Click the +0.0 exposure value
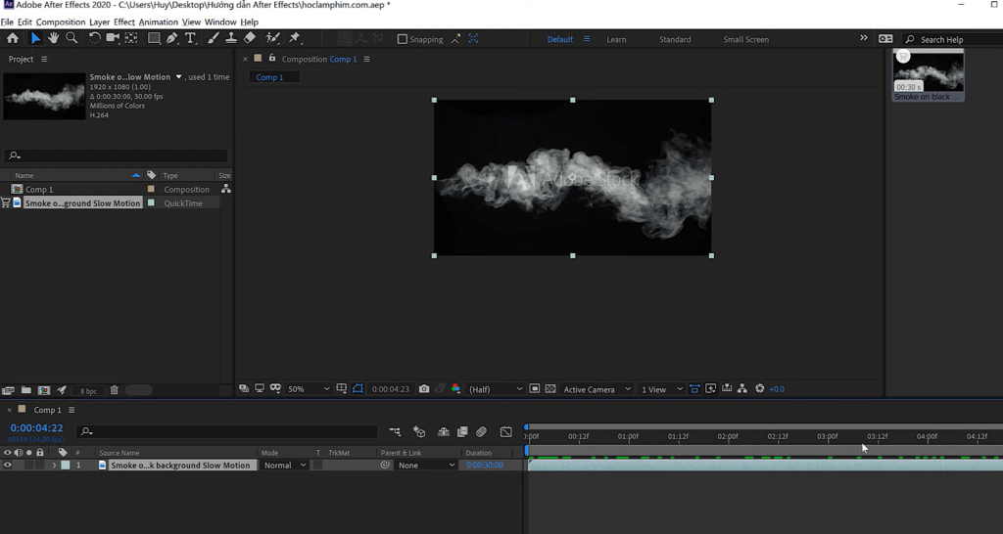 pyautogui.click(x=777, y=389)
